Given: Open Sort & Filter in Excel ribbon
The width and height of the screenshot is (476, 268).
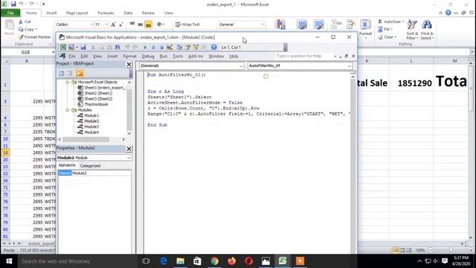Looking at the screenshot, I should (x=412, y=30).
